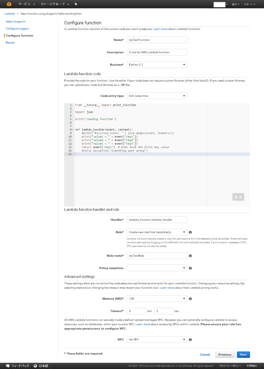The height and width of the screenshot is (369, 264).
Task: Click the Handler input field
Action: (x=157, y=219)
